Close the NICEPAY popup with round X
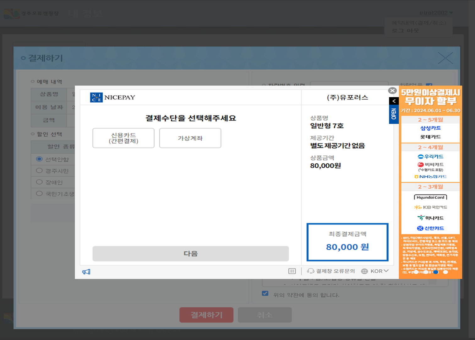The image size is (475, 340). (x=392, y=91)
